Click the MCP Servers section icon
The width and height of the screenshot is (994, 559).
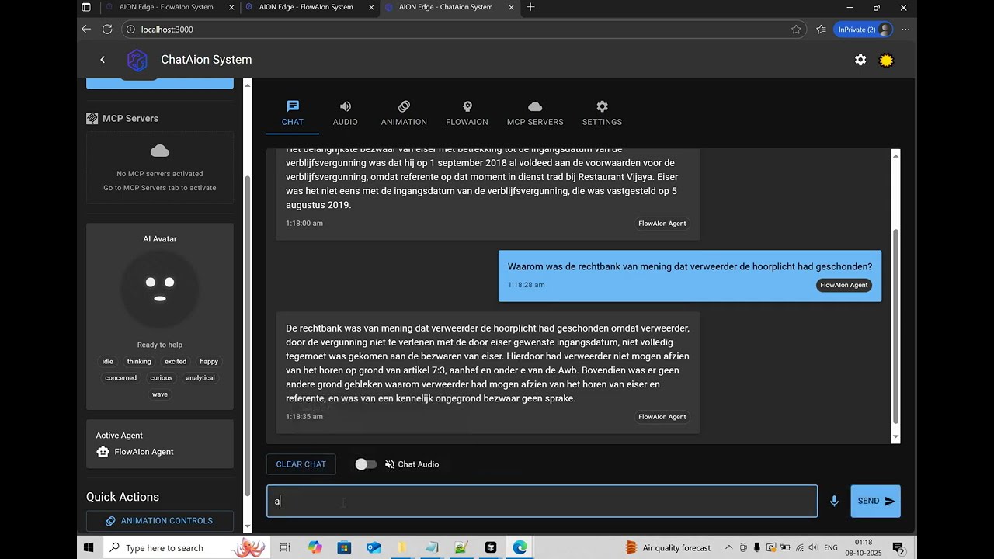[92, 119]
